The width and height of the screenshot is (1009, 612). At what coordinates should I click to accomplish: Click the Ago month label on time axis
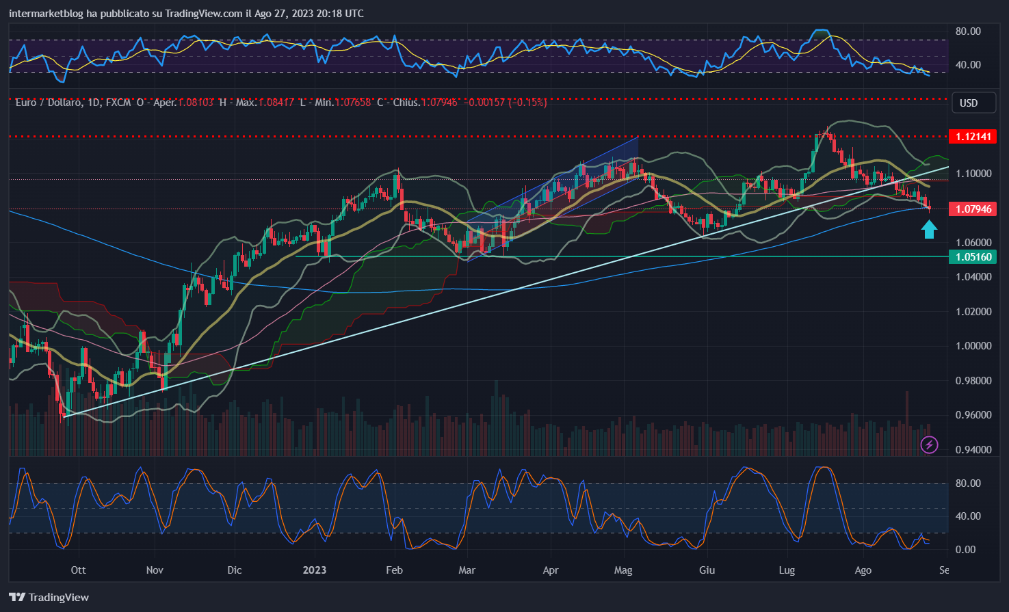pos(863,570)
